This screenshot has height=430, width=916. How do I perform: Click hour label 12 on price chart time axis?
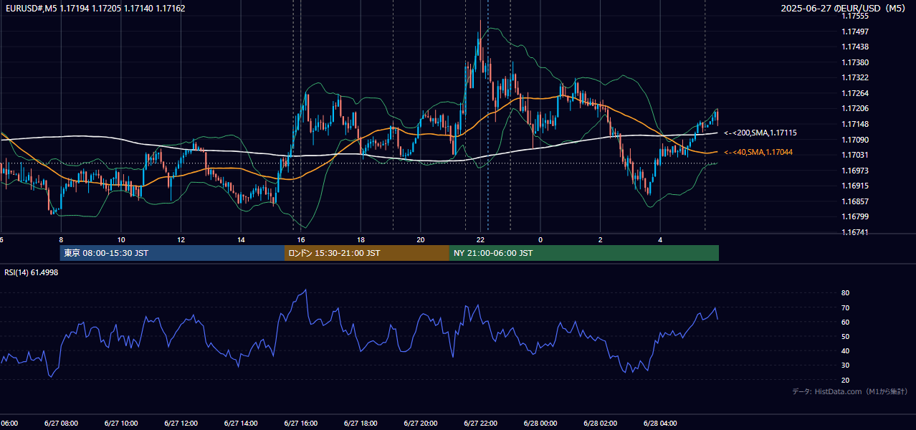coord(181,239)
